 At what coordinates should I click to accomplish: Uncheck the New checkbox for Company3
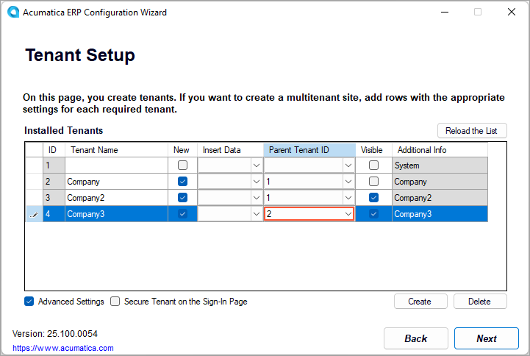coord(182,213)
